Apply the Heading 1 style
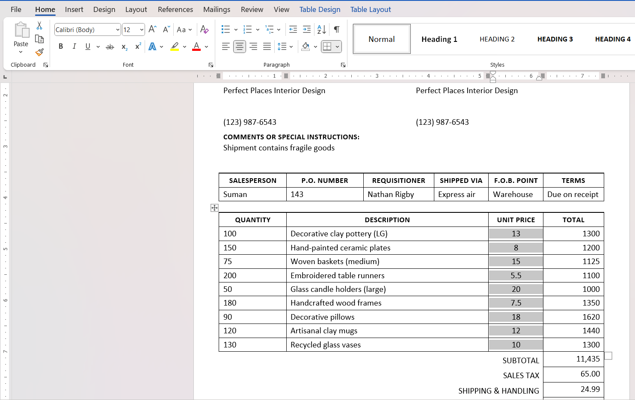The height and width of the screenshot is (400, 635). (x=439, y=39)
